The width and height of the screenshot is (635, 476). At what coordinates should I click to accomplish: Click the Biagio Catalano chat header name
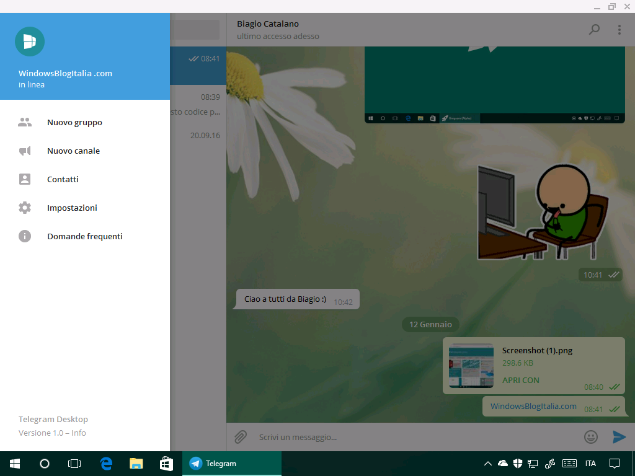pos(268,24)
